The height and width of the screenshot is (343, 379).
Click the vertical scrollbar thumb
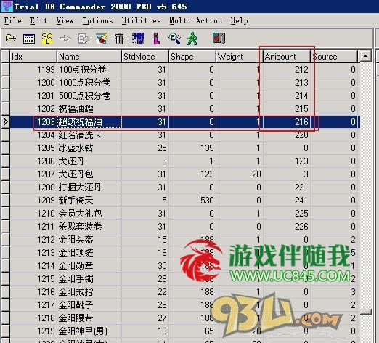tap(366, 312)
